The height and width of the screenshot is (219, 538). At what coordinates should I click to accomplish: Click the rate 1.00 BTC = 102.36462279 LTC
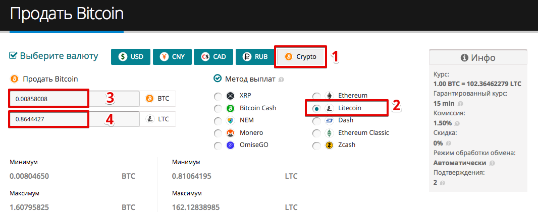477,84
